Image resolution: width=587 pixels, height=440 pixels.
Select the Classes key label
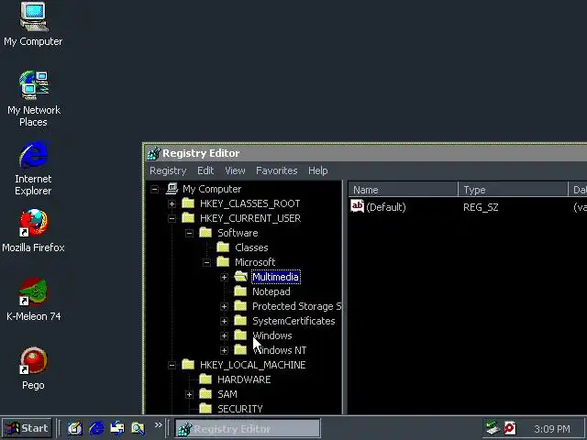(251, 247)
